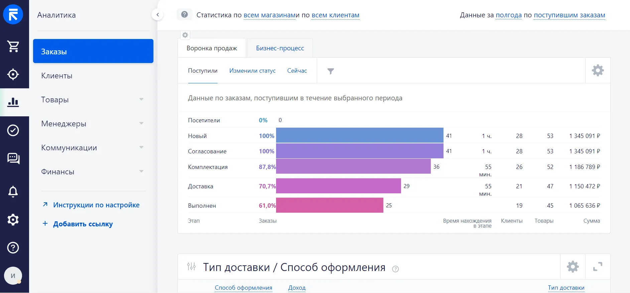
Task: Collapse the analytics side menu
Action: pos(157,15)
